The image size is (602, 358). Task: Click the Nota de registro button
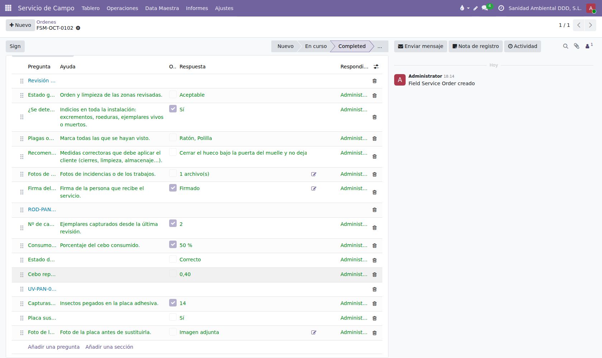click(476, 46)
